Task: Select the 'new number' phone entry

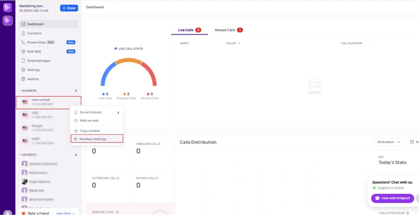Action: click(x=48, y=103)
